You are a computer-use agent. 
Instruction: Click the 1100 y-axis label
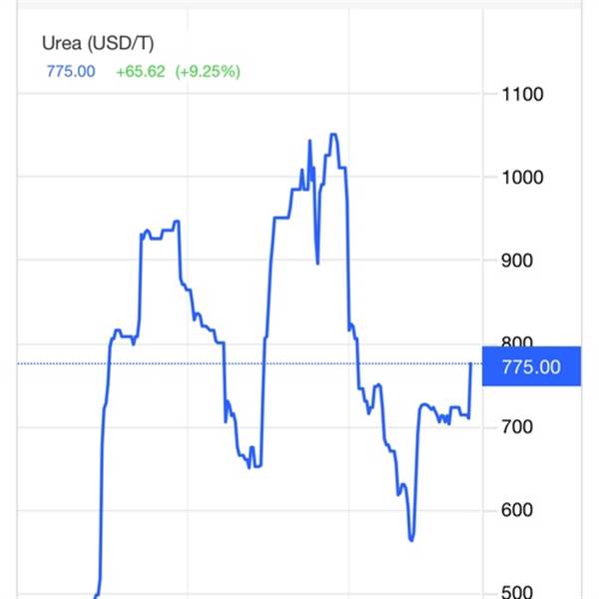point(522,95)
